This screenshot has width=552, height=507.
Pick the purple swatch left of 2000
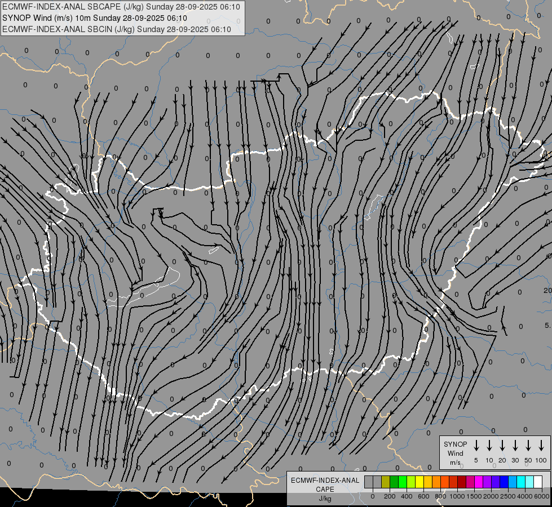click(x=488, y=482)
